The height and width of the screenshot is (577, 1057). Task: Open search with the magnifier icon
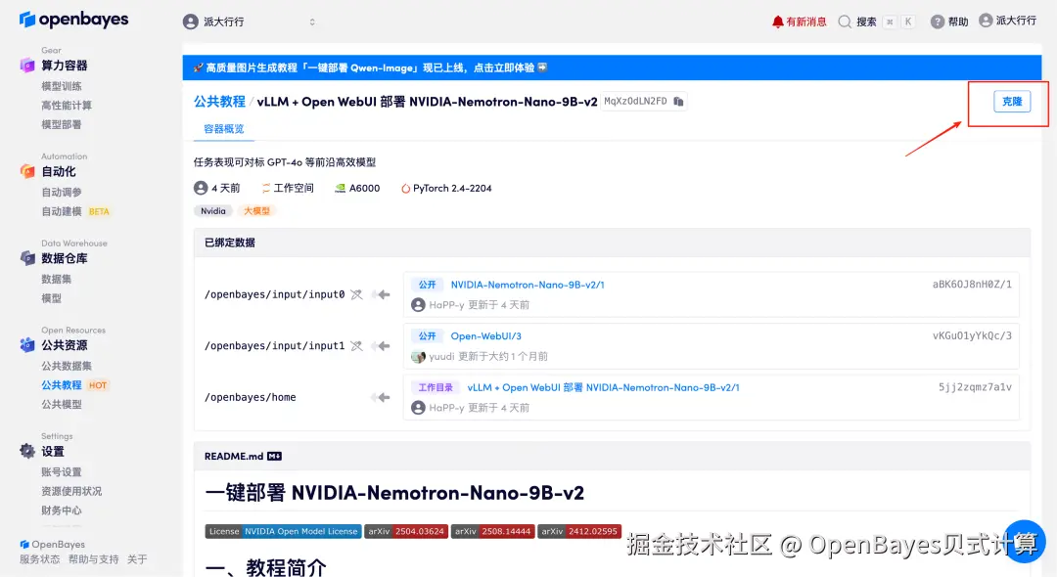click(844, 22)
